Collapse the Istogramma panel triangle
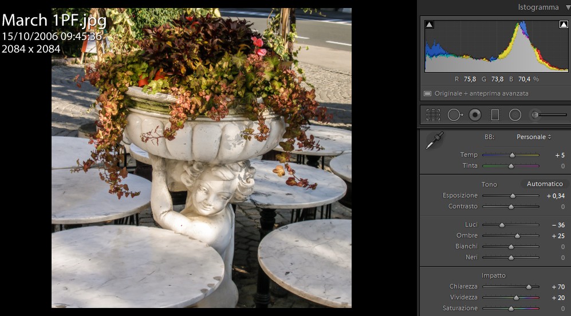This screenshot has height=316, width=571. point(567,8)
